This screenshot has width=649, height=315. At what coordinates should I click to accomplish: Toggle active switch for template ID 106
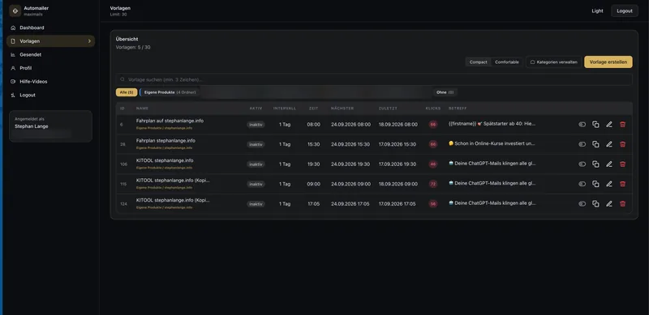tap(582, 164)
